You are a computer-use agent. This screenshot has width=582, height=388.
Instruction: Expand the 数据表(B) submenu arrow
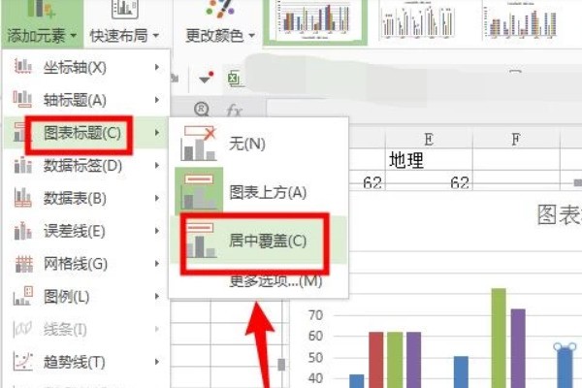[x=157, y=198]
